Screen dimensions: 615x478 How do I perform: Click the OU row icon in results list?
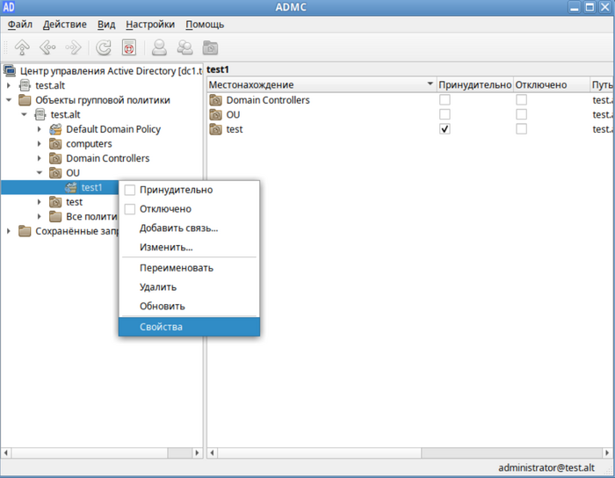216,114
